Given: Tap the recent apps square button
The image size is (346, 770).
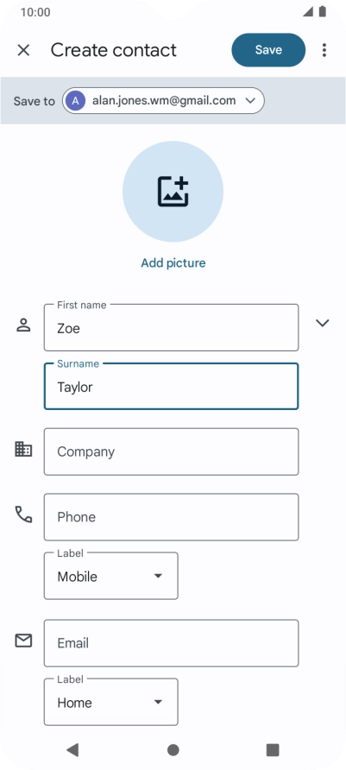Looking at the screenshot, I should coord(273,749).
